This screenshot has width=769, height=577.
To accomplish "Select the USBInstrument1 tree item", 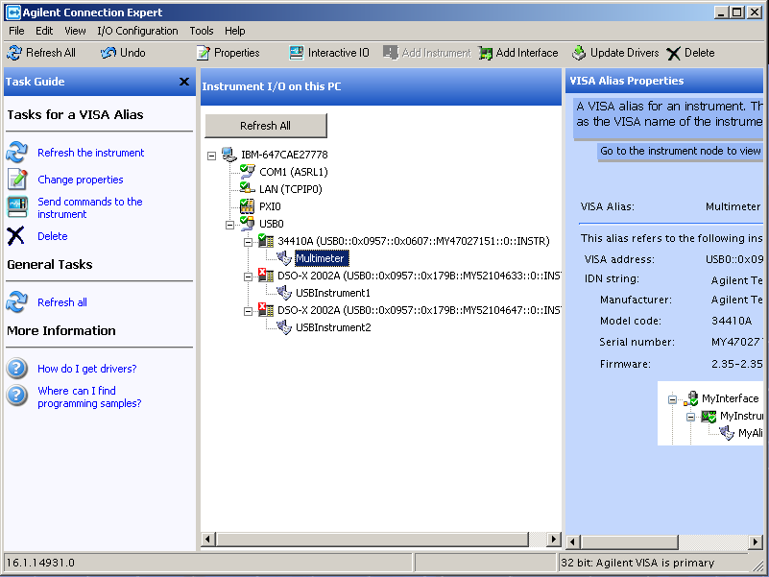I will [x=333, y=293].
